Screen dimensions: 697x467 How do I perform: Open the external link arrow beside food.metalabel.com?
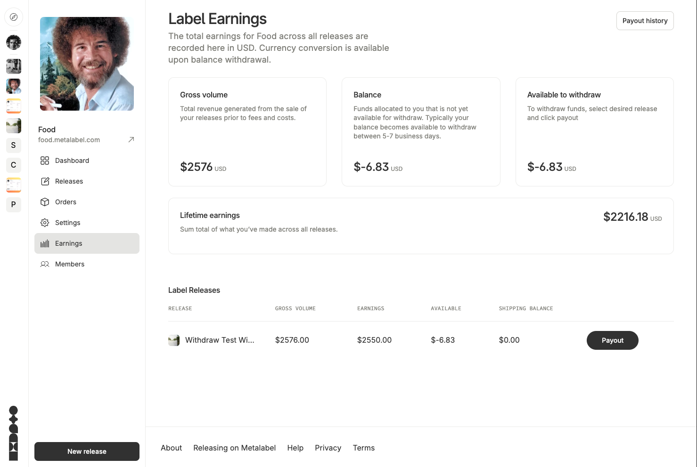pyautogui.click(x=131, y=139)
